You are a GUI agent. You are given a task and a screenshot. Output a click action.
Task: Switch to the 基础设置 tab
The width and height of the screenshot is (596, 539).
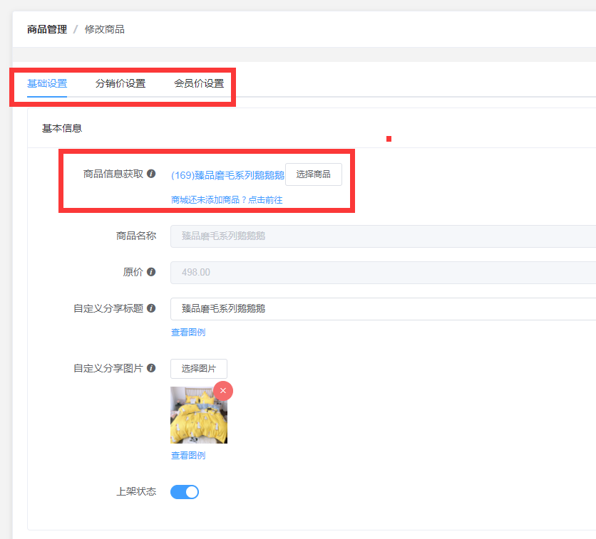(47, 83)
